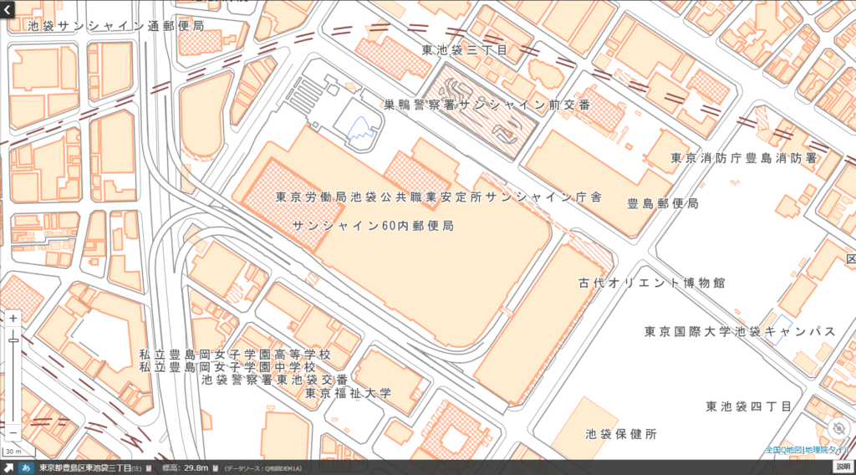
Task: Click the 東京消防庁豊島消防署 map label
Action: 743,158
